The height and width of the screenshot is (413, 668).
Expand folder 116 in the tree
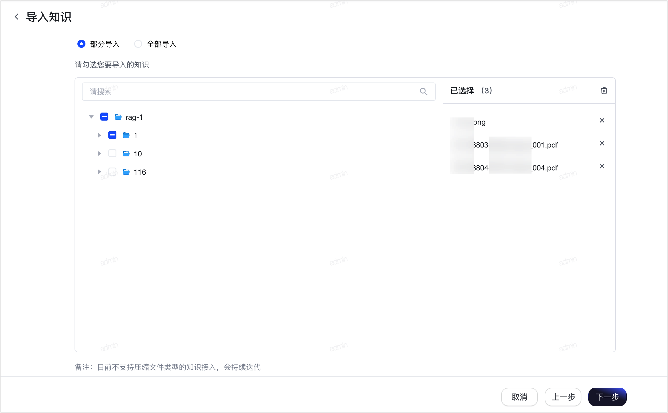tap(99, 172)
